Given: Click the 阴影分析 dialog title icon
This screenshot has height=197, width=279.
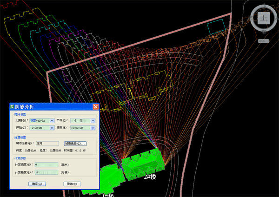Looking at the screenshot, I should pos(13,106).
